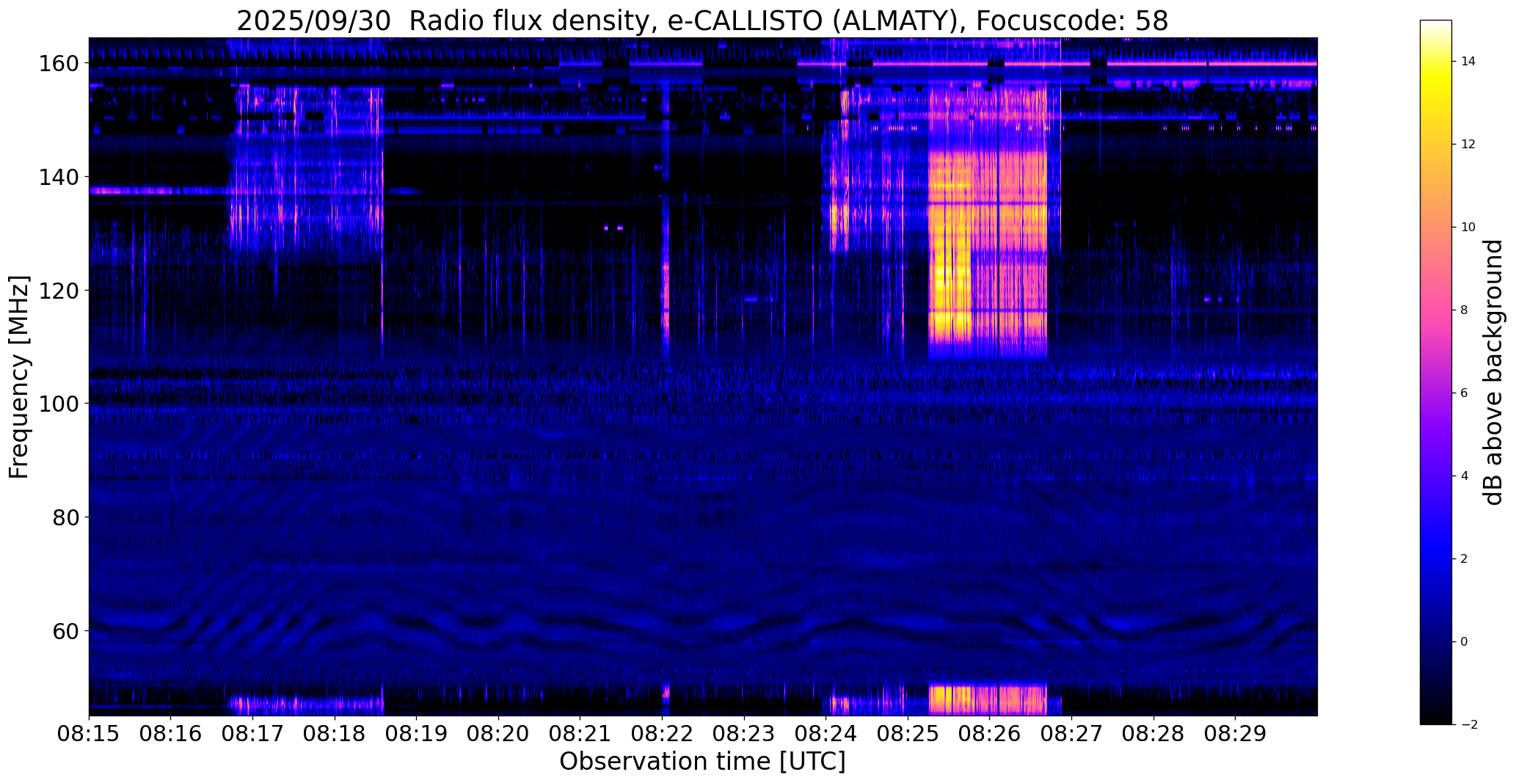Viewport: 1516px width, 783px height.
Task: Click the bright yellow burst near 08:25:30
Action: point(950,250)
